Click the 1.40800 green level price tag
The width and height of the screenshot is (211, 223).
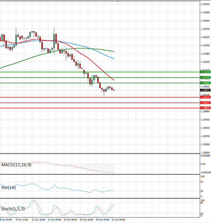(x=205, y=83)
